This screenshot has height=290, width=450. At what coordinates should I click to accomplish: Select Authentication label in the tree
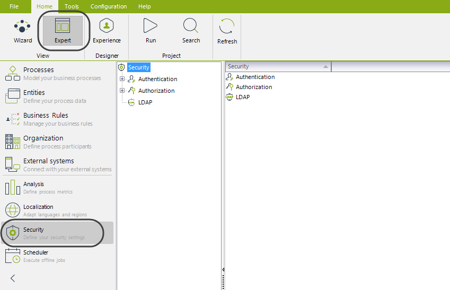157,79
